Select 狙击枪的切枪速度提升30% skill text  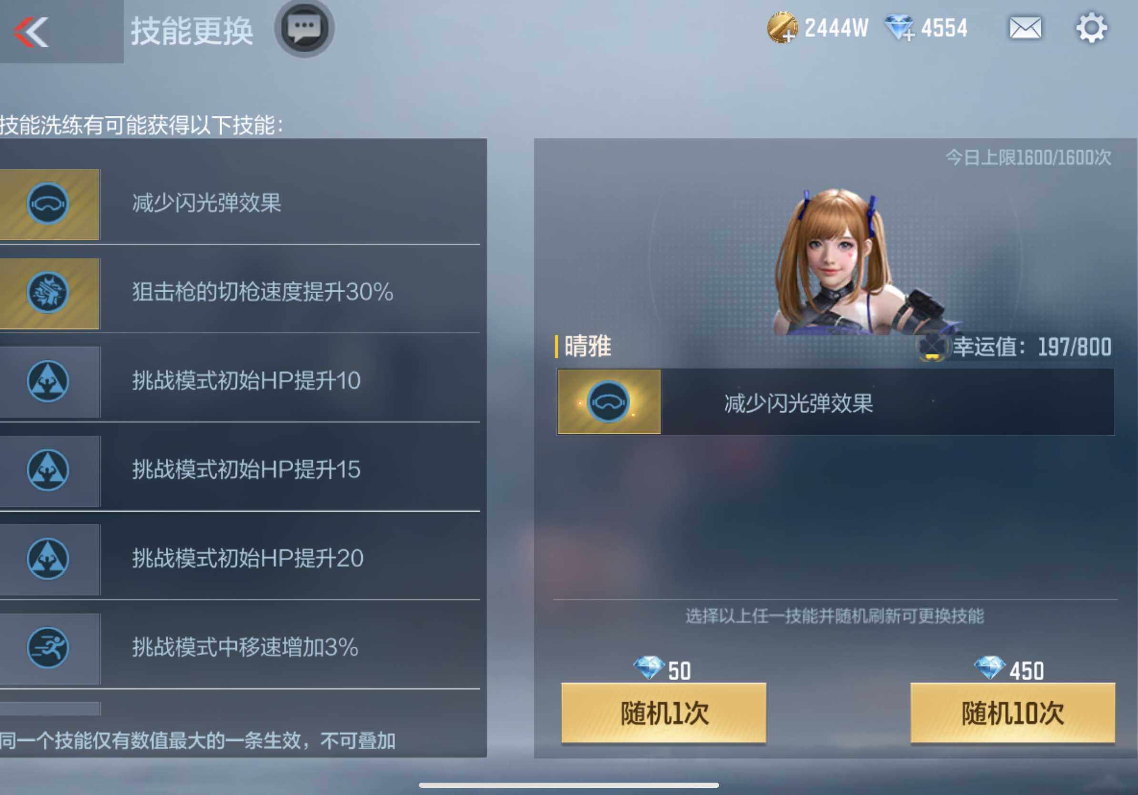click(x=263, y=292)
